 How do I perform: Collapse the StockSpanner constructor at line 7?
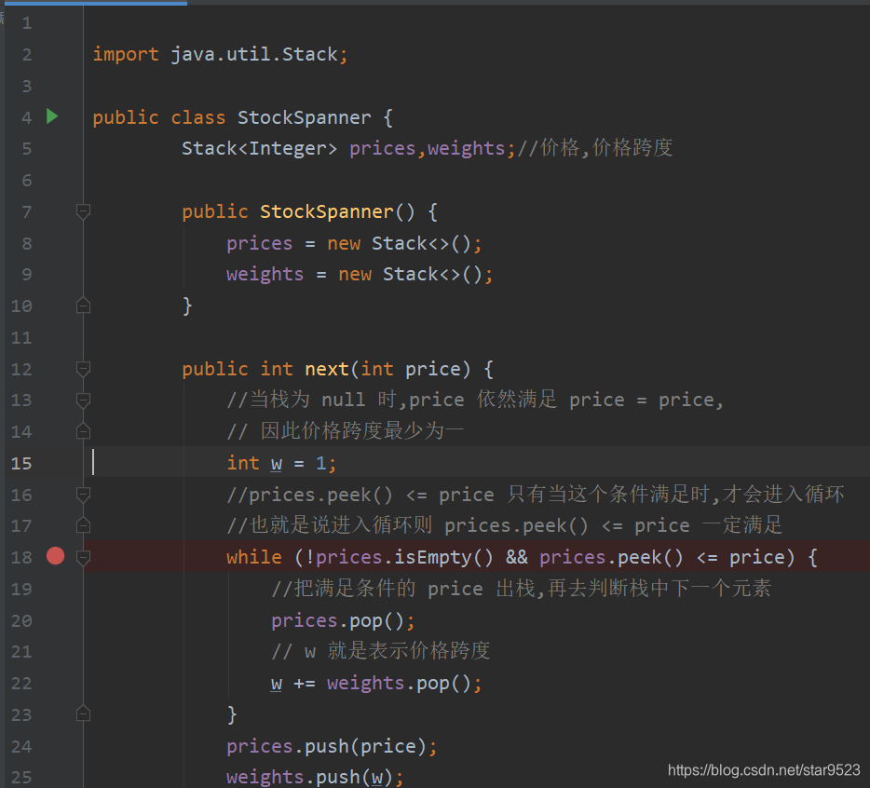click(83, 211)
